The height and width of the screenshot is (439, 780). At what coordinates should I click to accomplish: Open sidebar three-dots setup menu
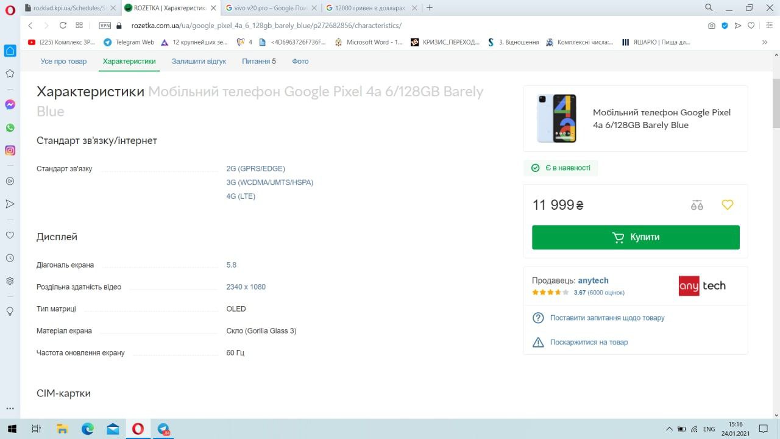(10, 409)
